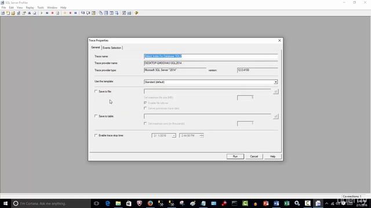Click the Cancel button
Screen dimensions: 371x208
pyautogui.click(x=254, y=157)
